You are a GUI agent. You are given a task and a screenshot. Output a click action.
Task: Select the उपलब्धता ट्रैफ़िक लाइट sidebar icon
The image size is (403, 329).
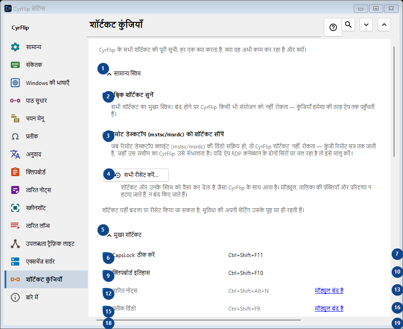[15, 244]
